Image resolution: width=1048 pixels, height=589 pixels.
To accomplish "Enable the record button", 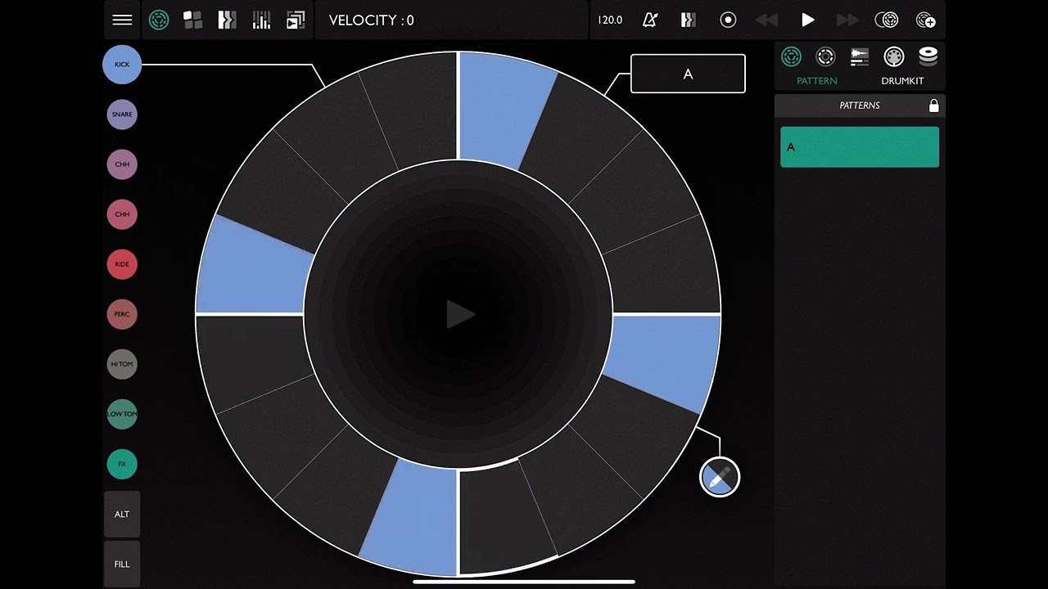I will [x=728, y=20].
